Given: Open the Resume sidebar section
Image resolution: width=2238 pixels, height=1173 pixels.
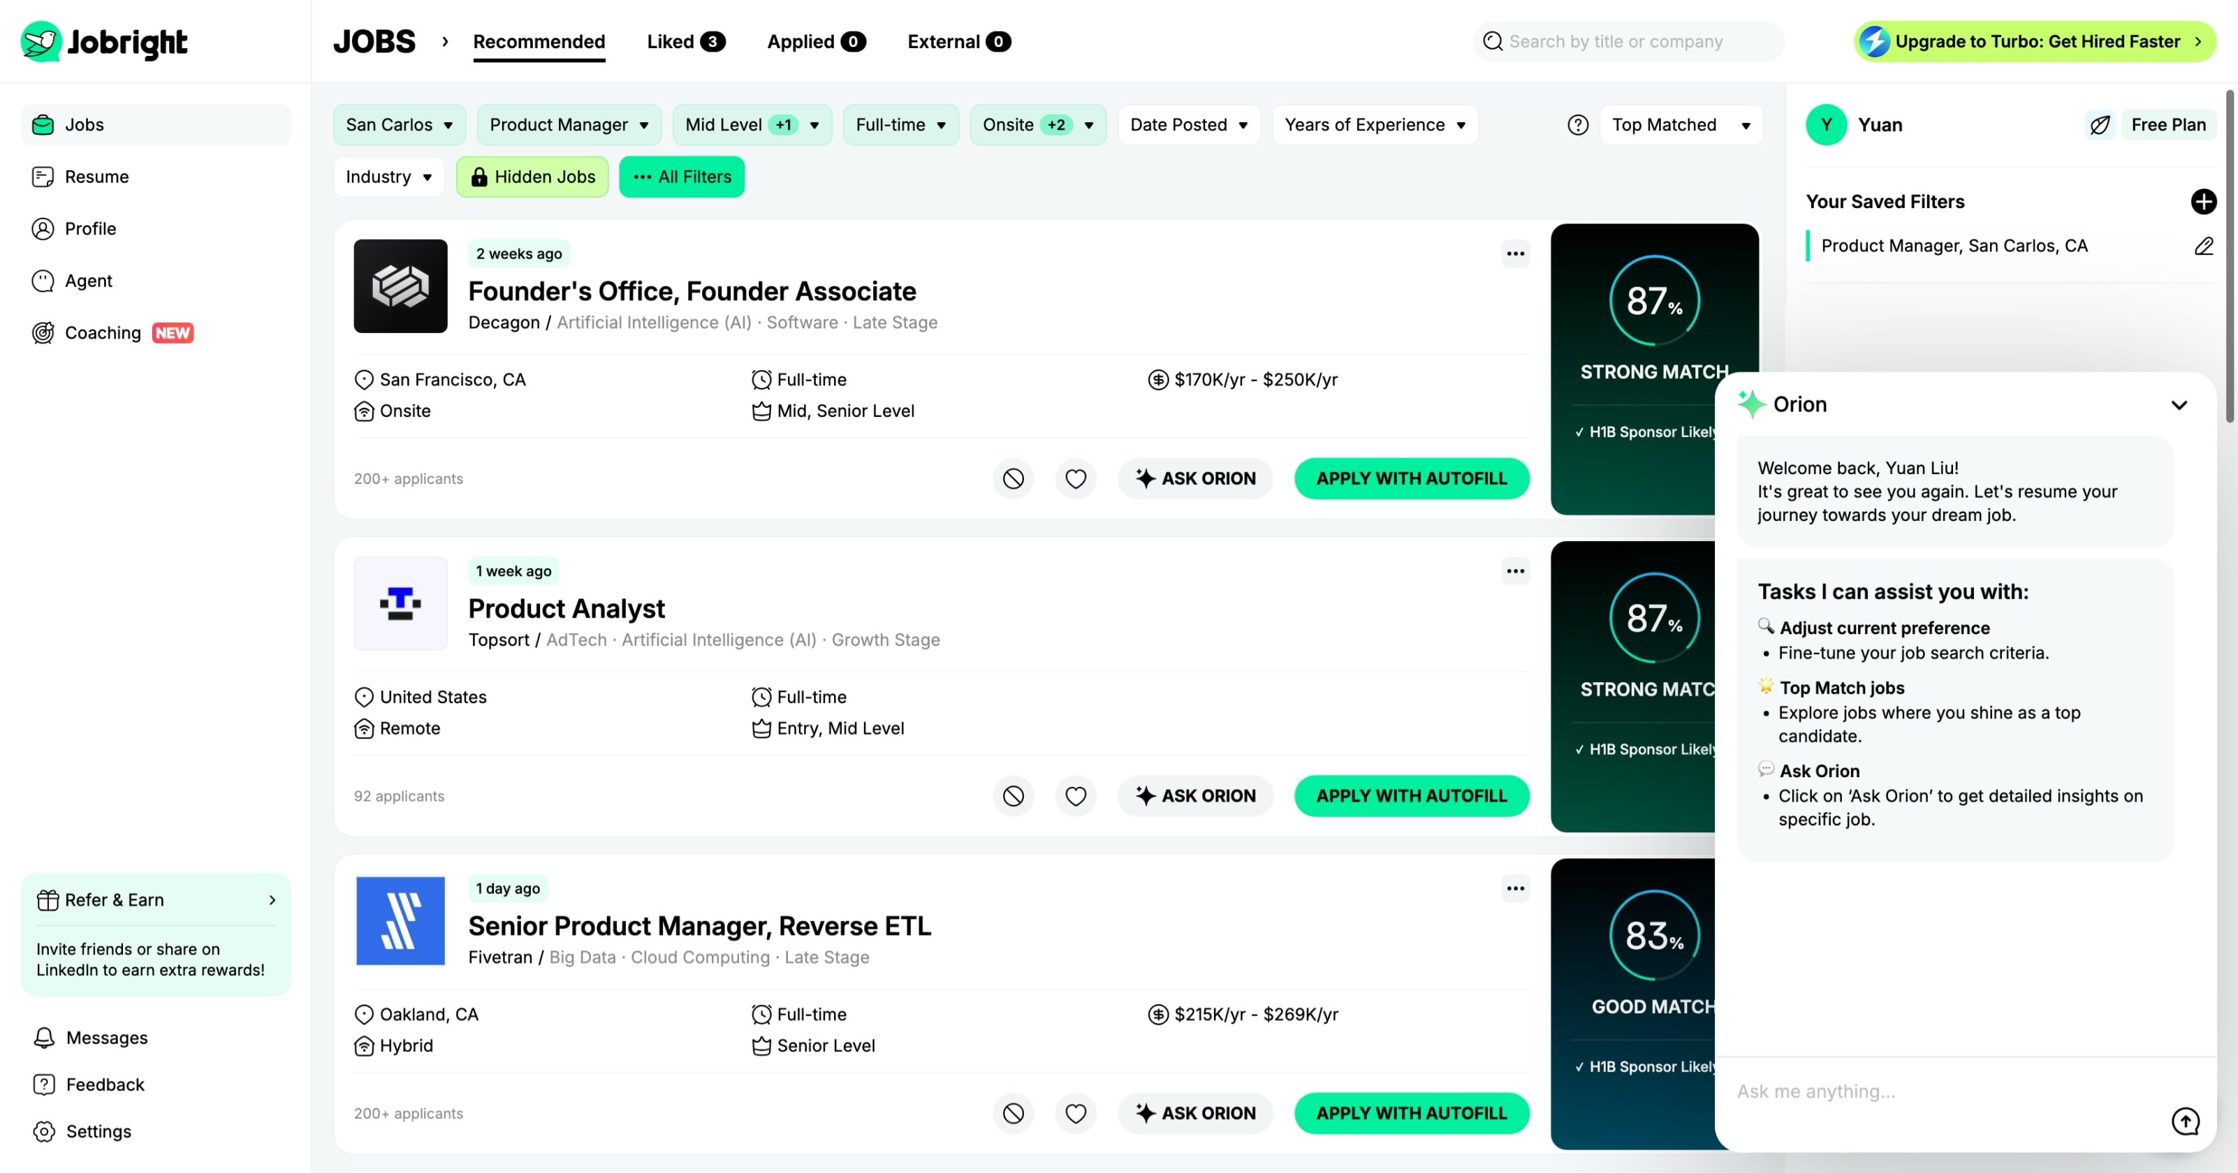Looking at the screenshot, I should tap(156, 177).
